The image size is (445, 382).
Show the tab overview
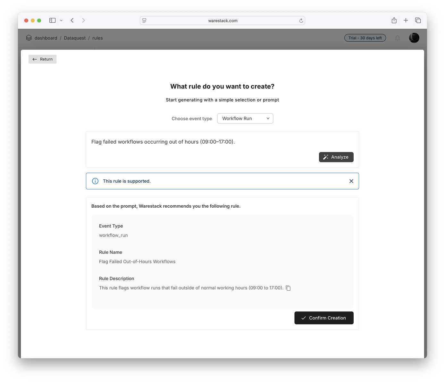pyautogui.click(x=418, y=21)
